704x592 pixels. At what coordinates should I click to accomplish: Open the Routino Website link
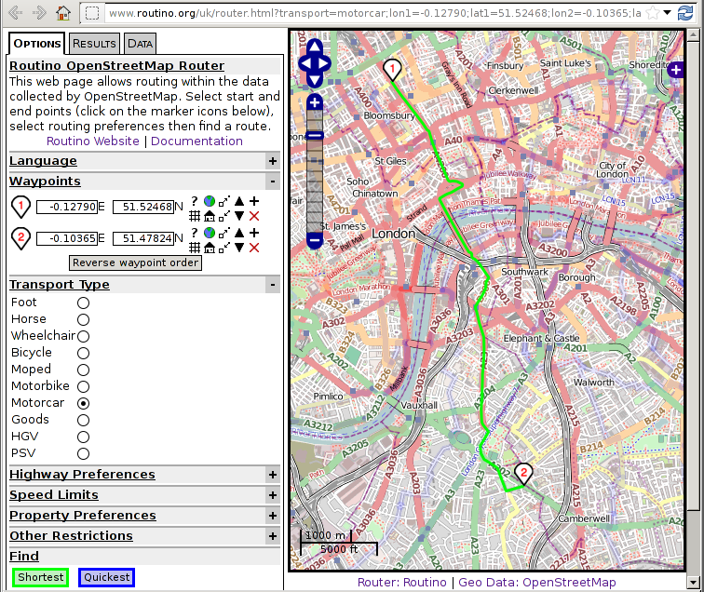tap(93, 141)
